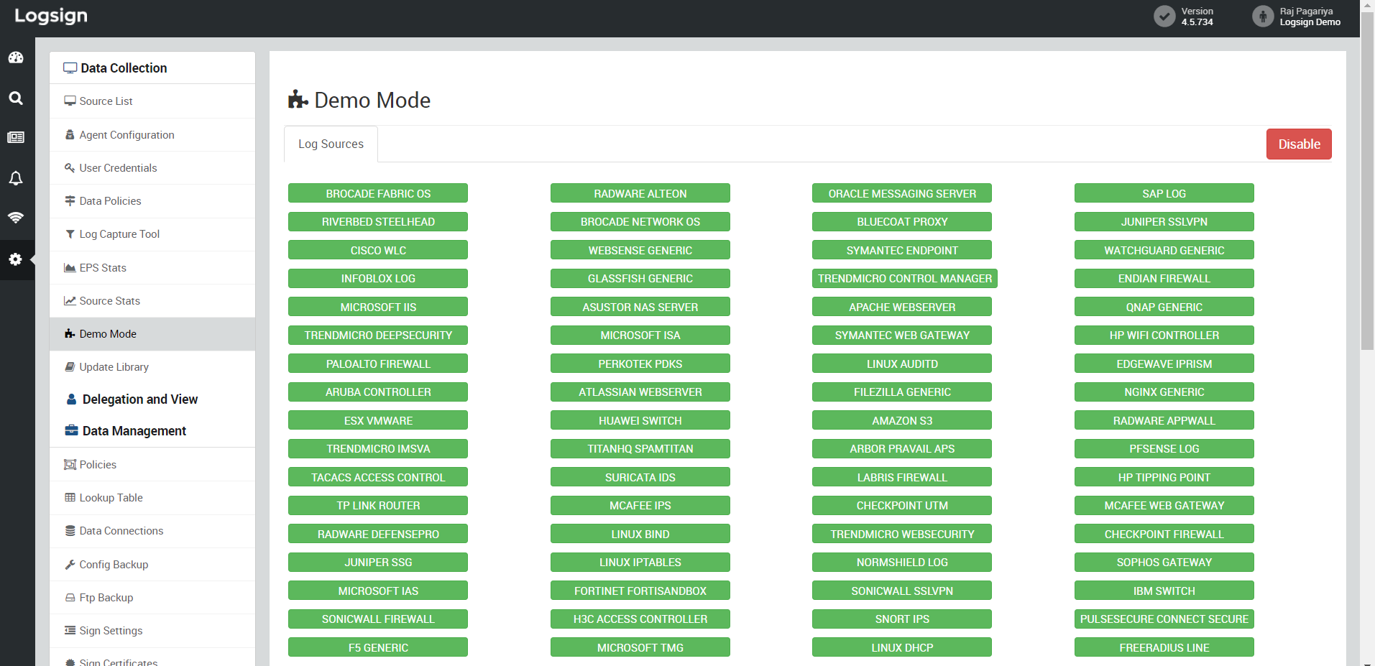Open the dashboard gauge icon in sidebar
Viewport: 1375px width, 666px height.
tap(16, 57)
